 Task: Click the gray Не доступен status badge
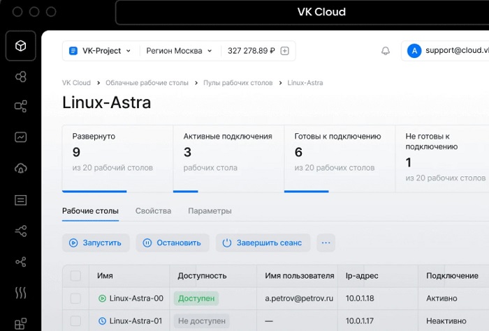tap(201, 321)
